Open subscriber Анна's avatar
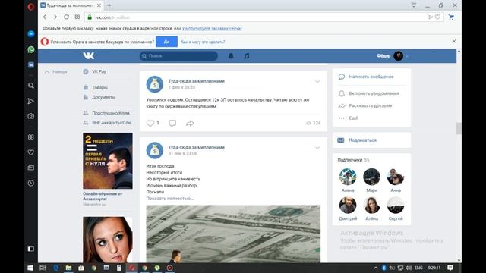The image size is (486, 273). pos(396,177)
